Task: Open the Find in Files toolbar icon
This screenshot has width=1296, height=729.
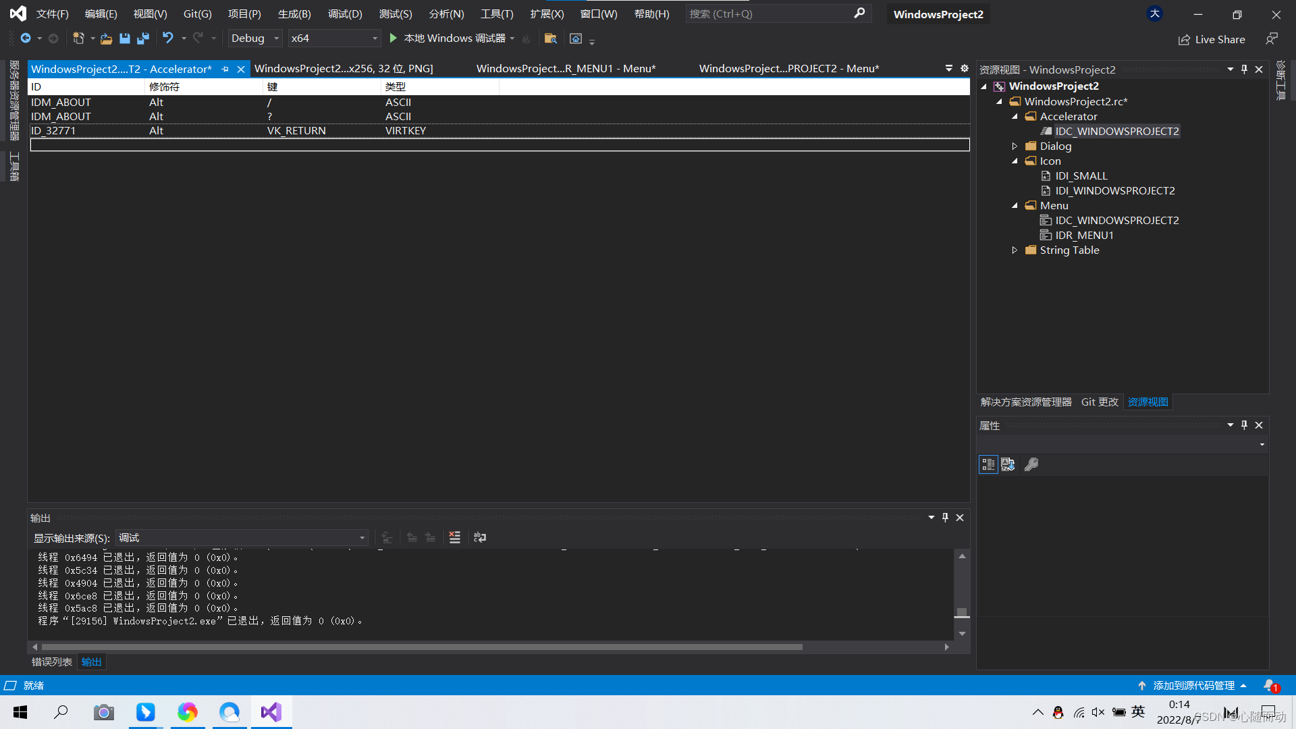Action: pos(550,38)
